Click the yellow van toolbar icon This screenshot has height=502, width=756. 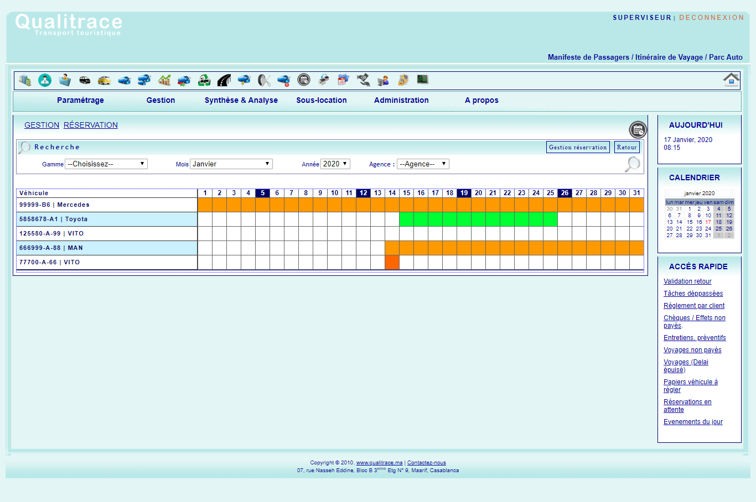click(x=104, y=80)
